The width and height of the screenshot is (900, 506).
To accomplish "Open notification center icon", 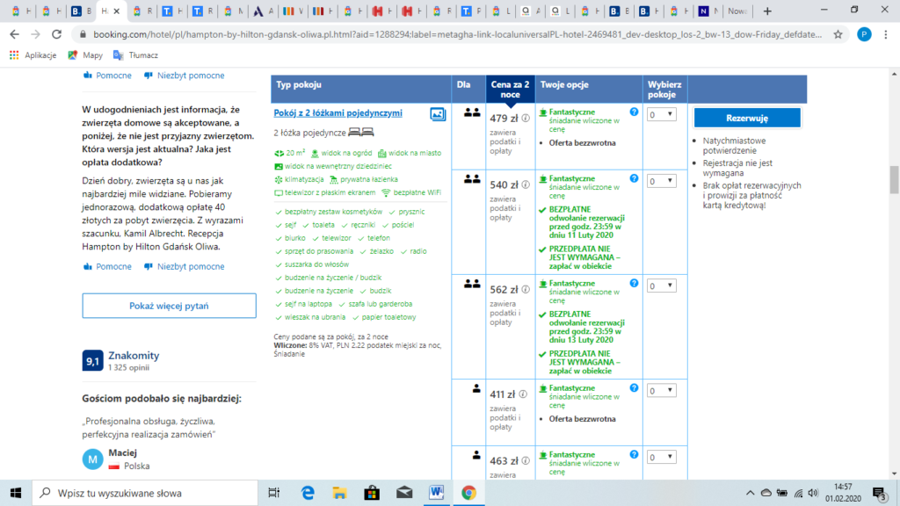I will 879,493.
